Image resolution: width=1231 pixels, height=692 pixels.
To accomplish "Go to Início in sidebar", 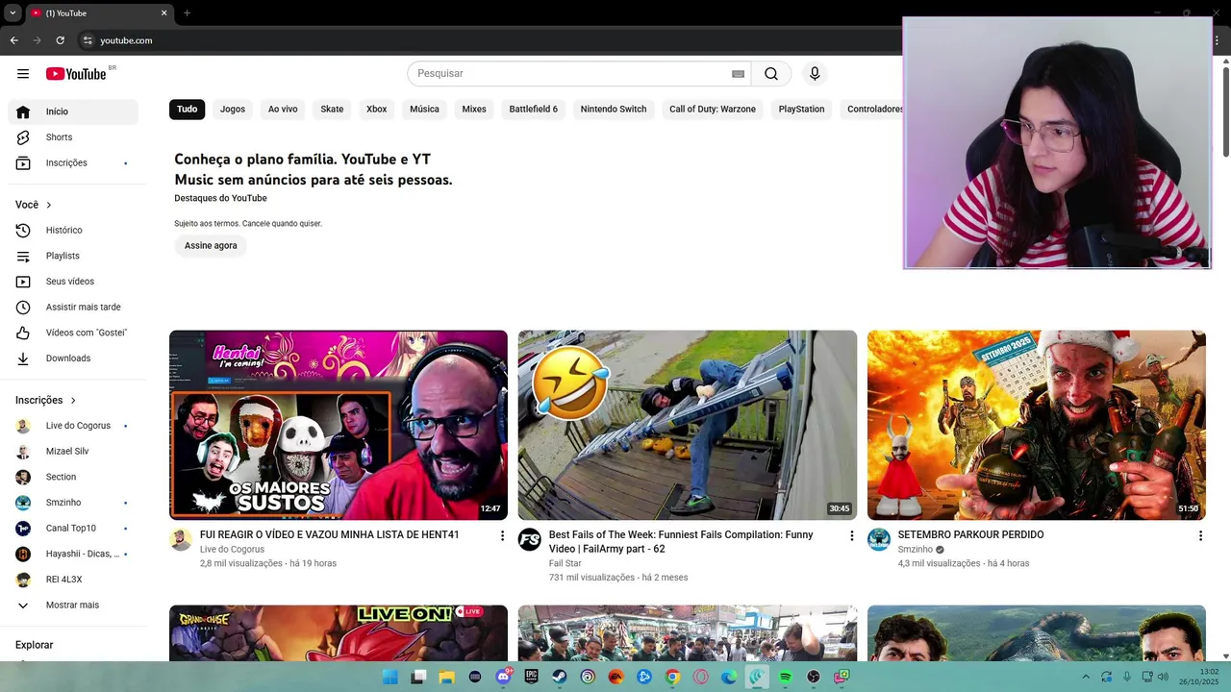I will 73,111.
